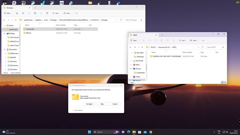The image size is (240, 135).
Task: Open New menu in Packages window
Action: click(8, 13)
